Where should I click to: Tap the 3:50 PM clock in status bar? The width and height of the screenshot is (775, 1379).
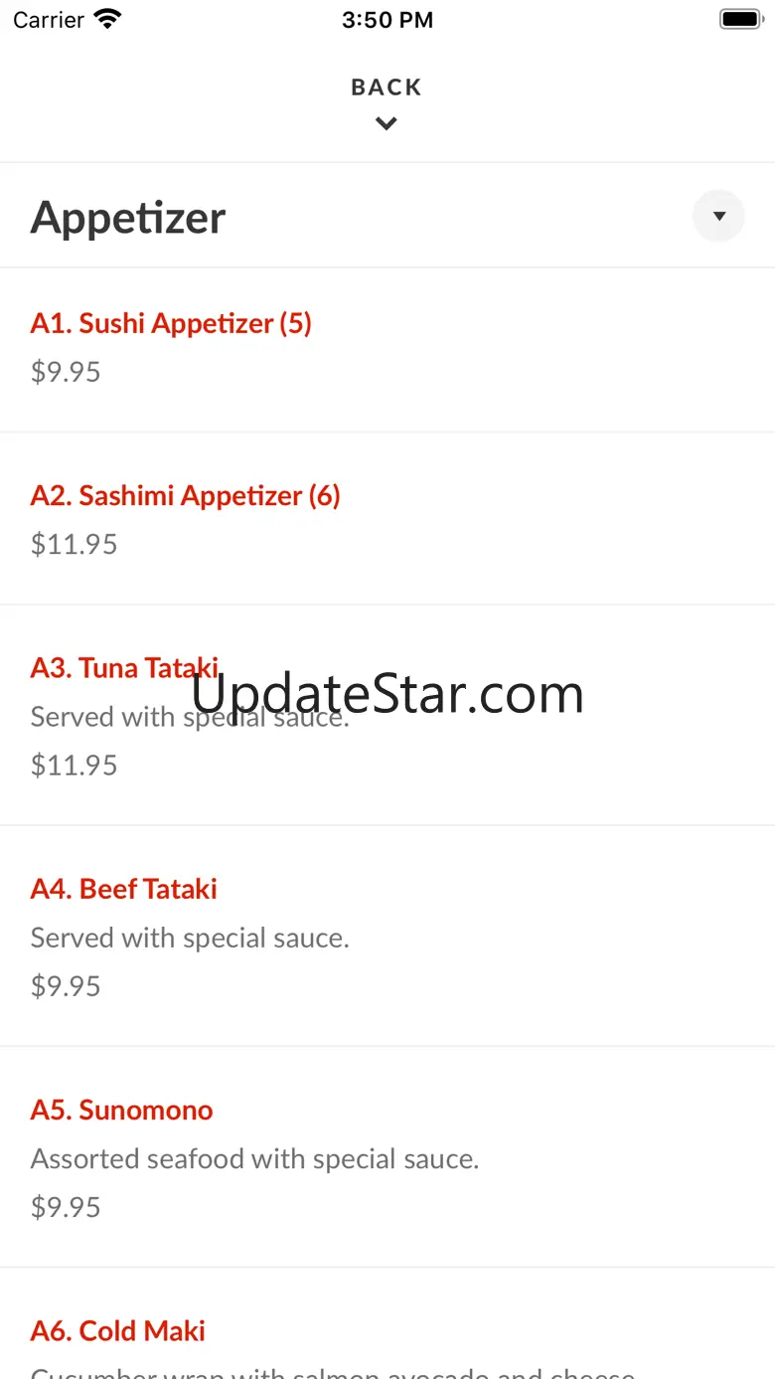pos(387,20)
